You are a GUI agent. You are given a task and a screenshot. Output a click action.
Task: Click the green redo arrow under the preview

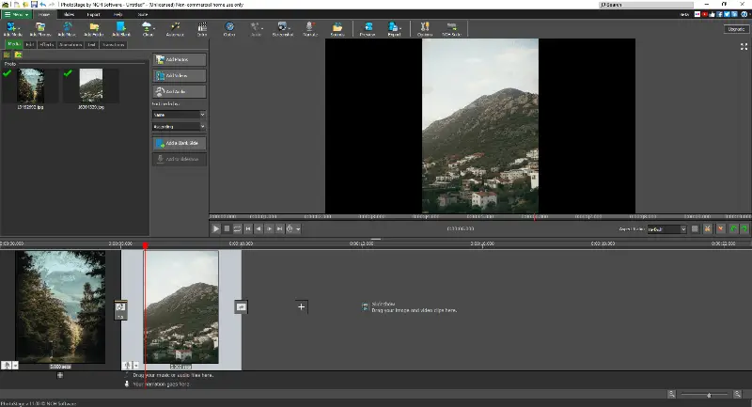coord(744,229)
